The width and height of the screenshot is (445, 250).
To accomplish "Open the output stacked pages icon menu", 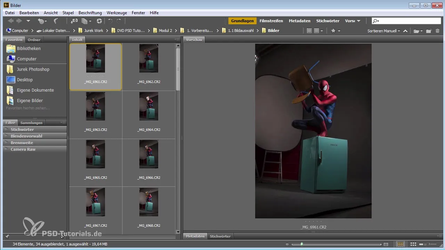I will [x=86, y=21].
